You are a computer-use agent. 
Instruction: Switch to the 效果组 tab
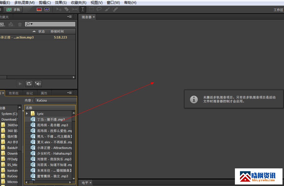point(13,93)
